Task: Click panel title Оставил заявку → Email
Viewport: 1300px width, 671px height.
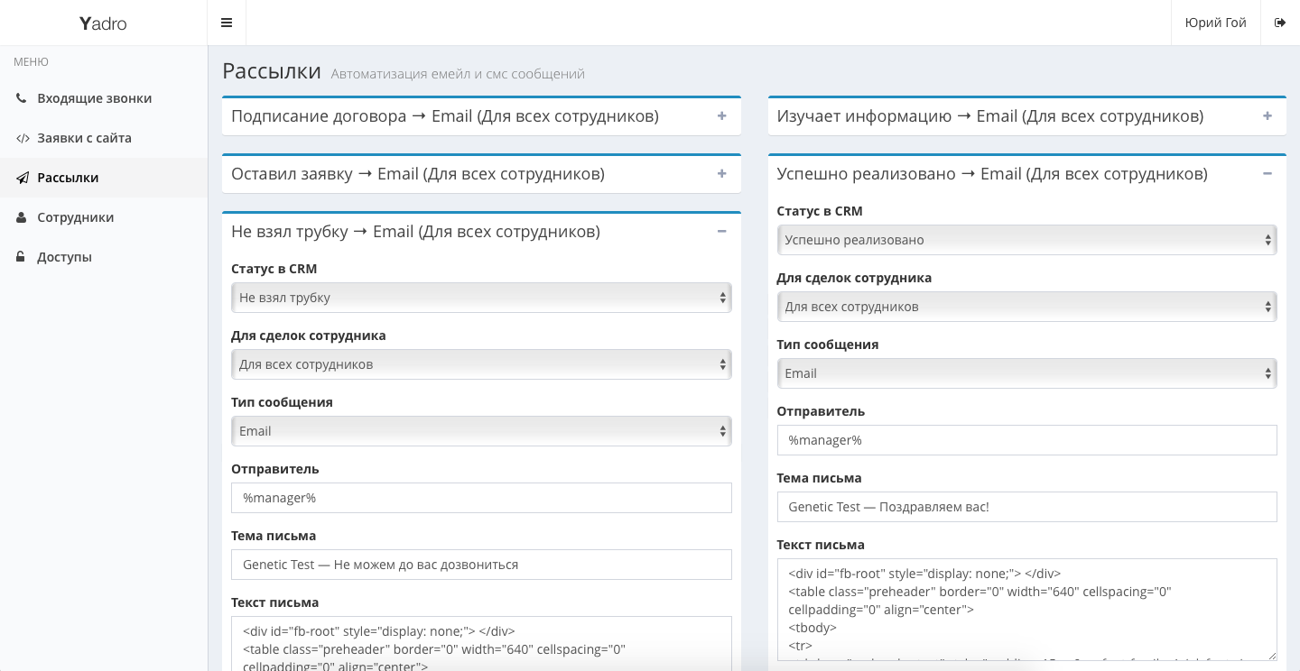Action: coord(418,174)
